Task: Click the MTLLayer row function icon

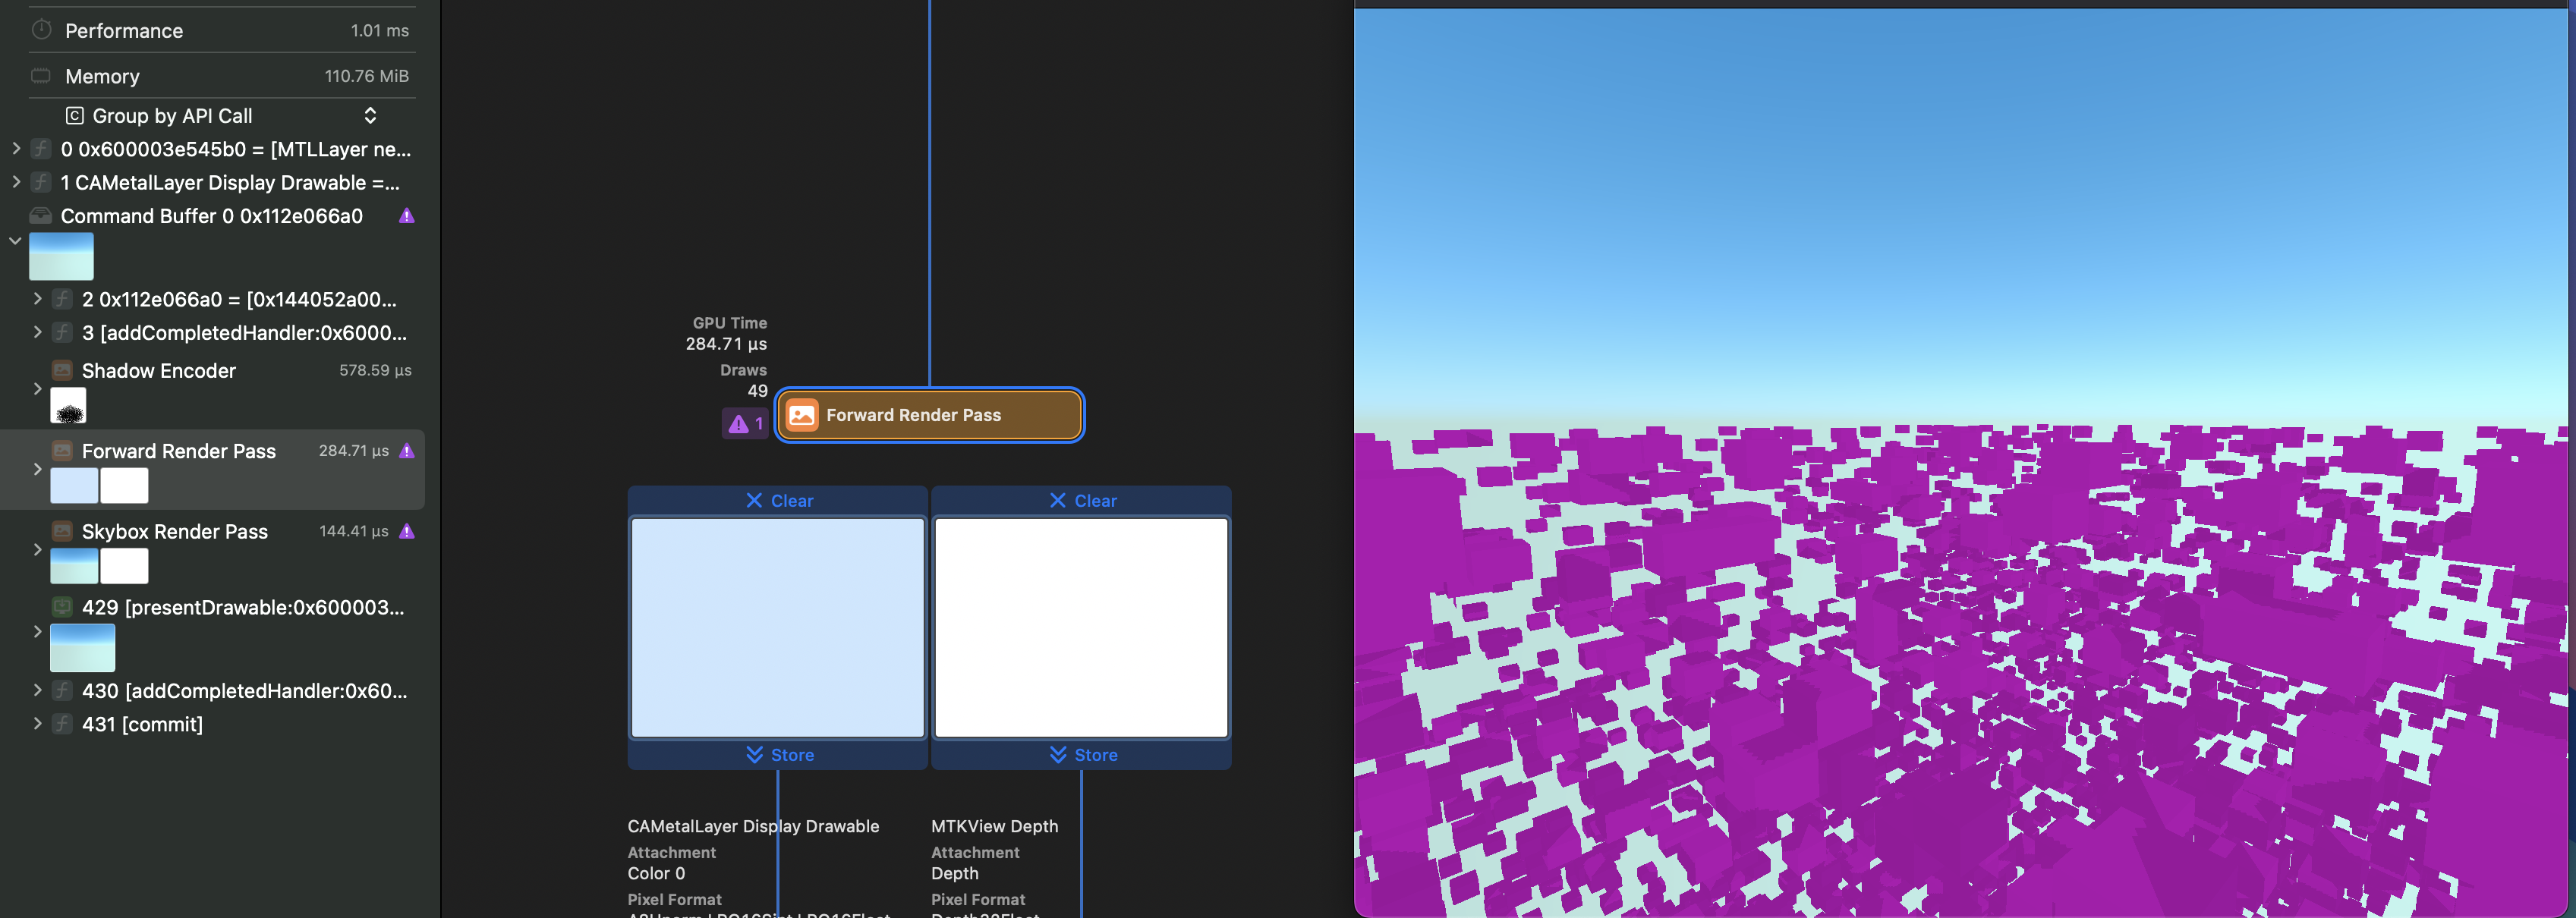Action: (x=41, y=149)
